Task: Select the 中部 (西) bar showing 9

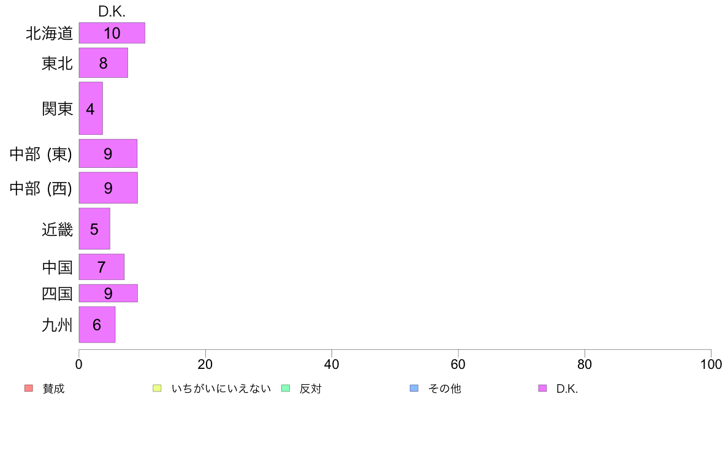Action: click(x=108, y=188)
